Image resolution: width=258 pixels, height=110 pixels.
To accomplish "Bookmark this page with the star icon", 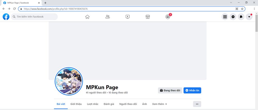I will click(242, 9).
